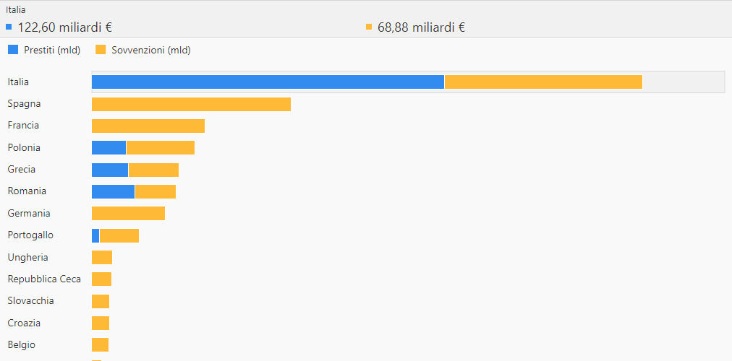
Task: Click the 68,88 miliardi € tooltip value
Action: pos(421,27)
